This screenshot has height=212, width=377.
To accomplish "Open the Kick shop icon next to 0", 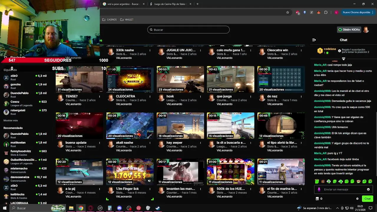I will pos(317,199).
